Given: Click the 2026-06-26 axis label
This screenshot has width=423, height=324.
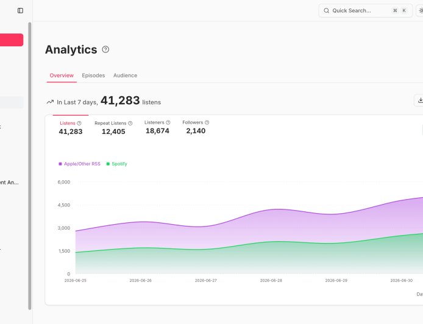Looking at the screenshot, I should click(141, 280).
